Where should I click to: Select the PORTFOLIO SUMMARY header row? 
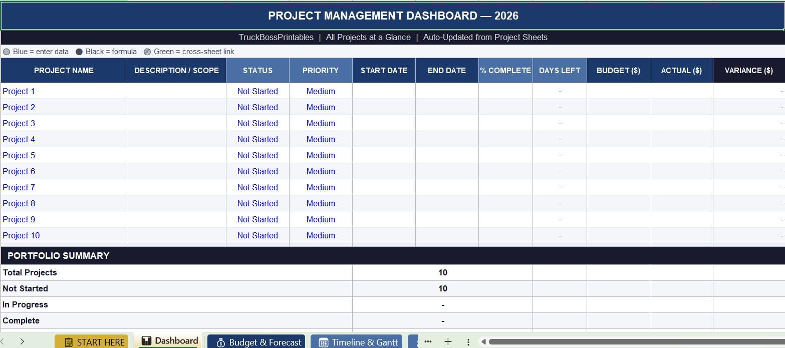[x=393, y=255]
